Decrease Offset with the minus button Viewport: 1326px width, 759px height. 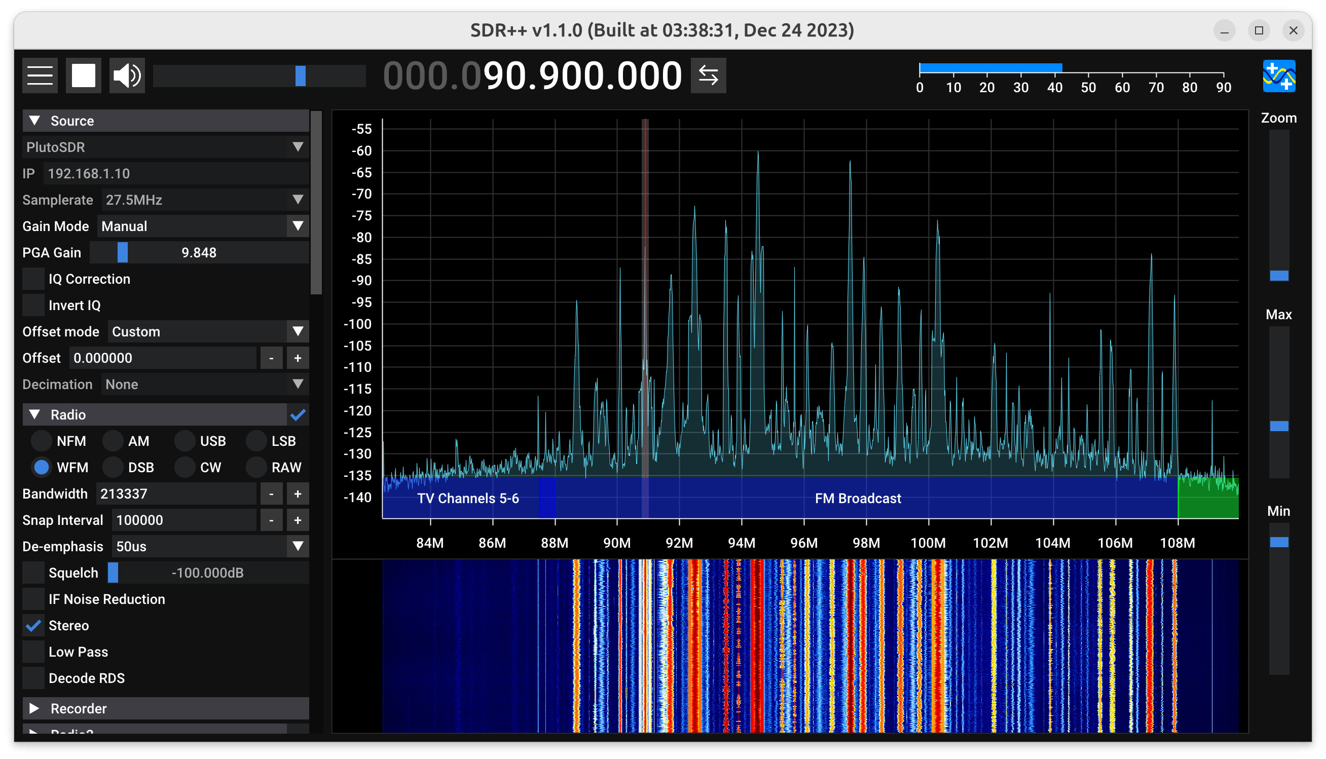(271, 358)
